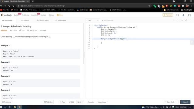This screenshot has width=194, height=109.
Task: Open the LeetCode Playground icon
Action: coord(177,15)
